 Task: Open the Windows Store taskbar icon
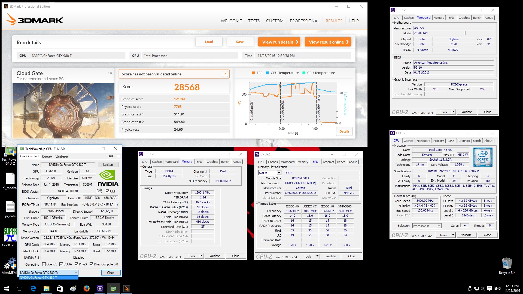tap(60, 289)
